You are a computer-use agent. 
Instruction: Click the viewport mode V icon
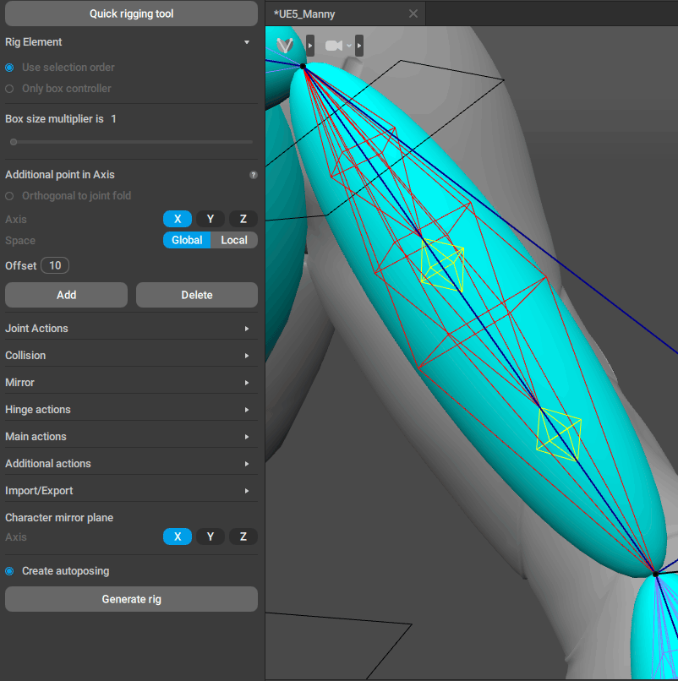click(x=286, y=45)
